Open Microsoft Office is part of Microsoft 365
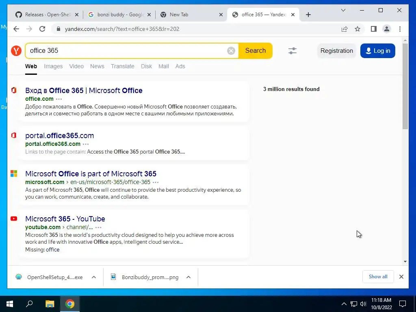The image size is (416, 312). pos(91,174)
